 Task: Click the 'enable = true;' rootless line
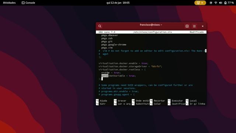pos(111,73)
